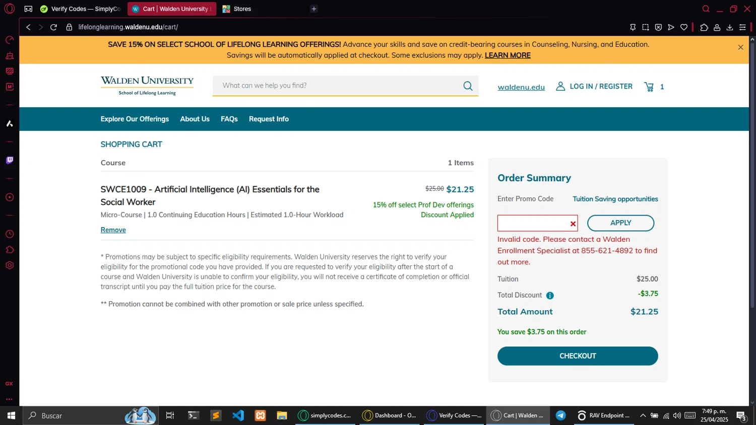Remove the SWCE1009 course from cart
756x425 pixels.
tap(113, 230)
